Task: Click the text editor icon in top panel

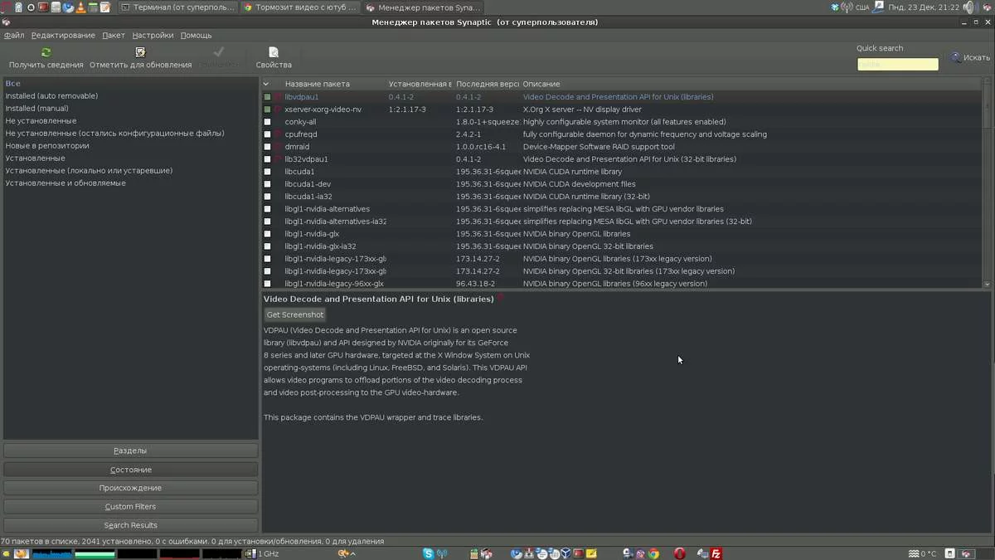Action: (x=104, y=7)
